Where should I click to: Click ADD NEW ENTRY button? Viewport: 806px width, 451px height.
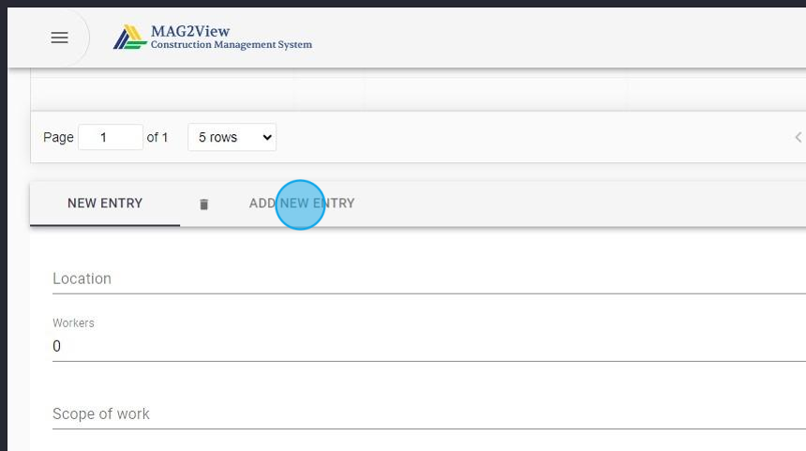click(x=302, y=203)
